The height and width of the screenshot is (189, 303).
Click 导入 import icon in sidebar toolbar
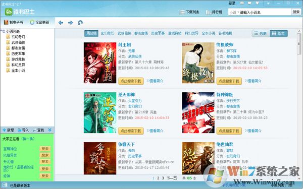[23, 130]
